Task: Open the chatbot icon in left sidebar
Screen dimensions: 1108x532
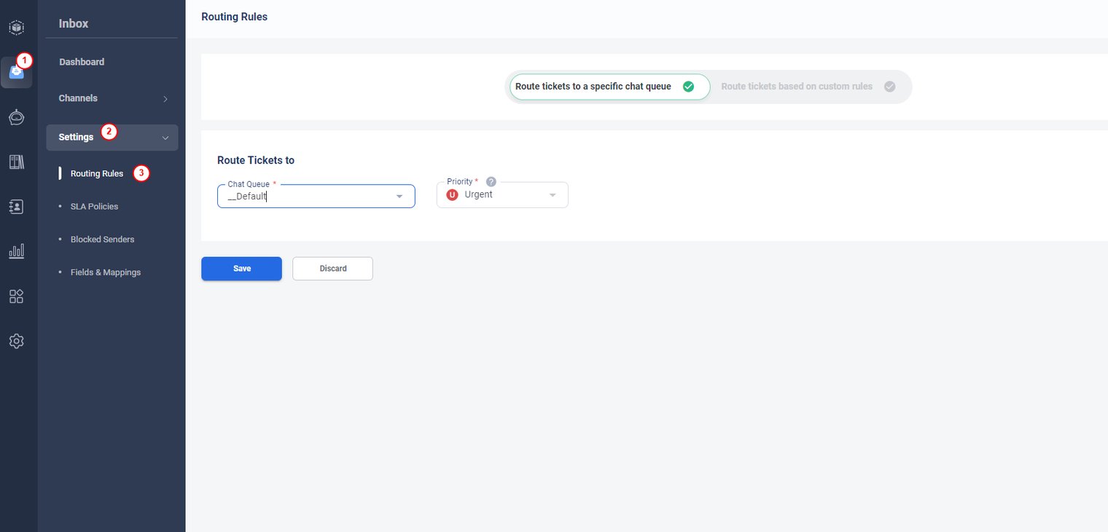Action: (16, 117)
